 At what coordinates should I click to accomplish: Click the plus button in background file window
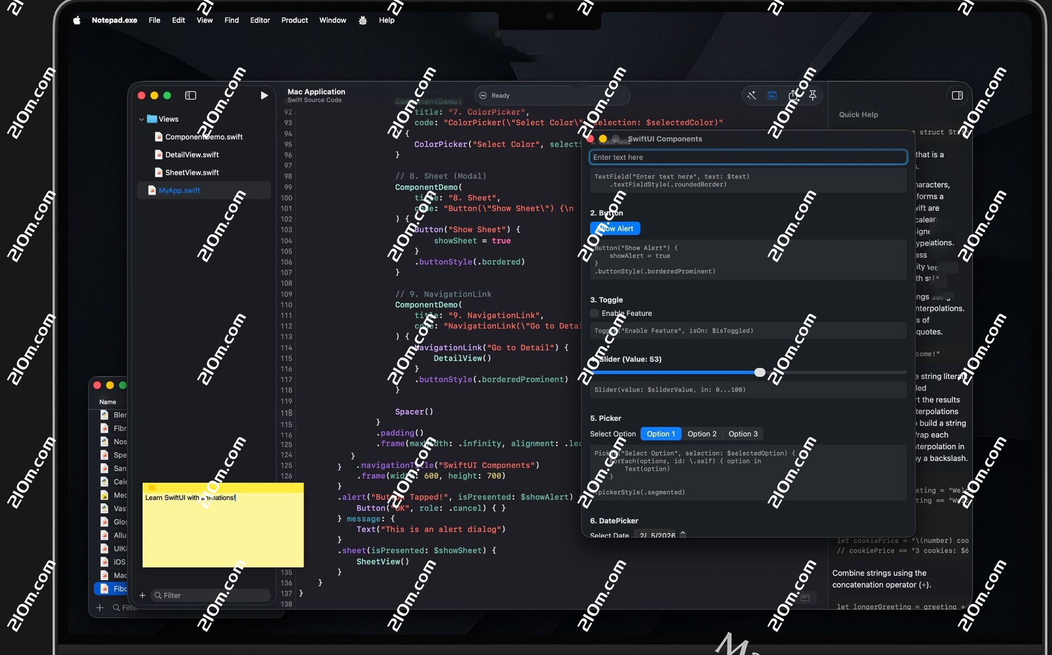(100, 607)
